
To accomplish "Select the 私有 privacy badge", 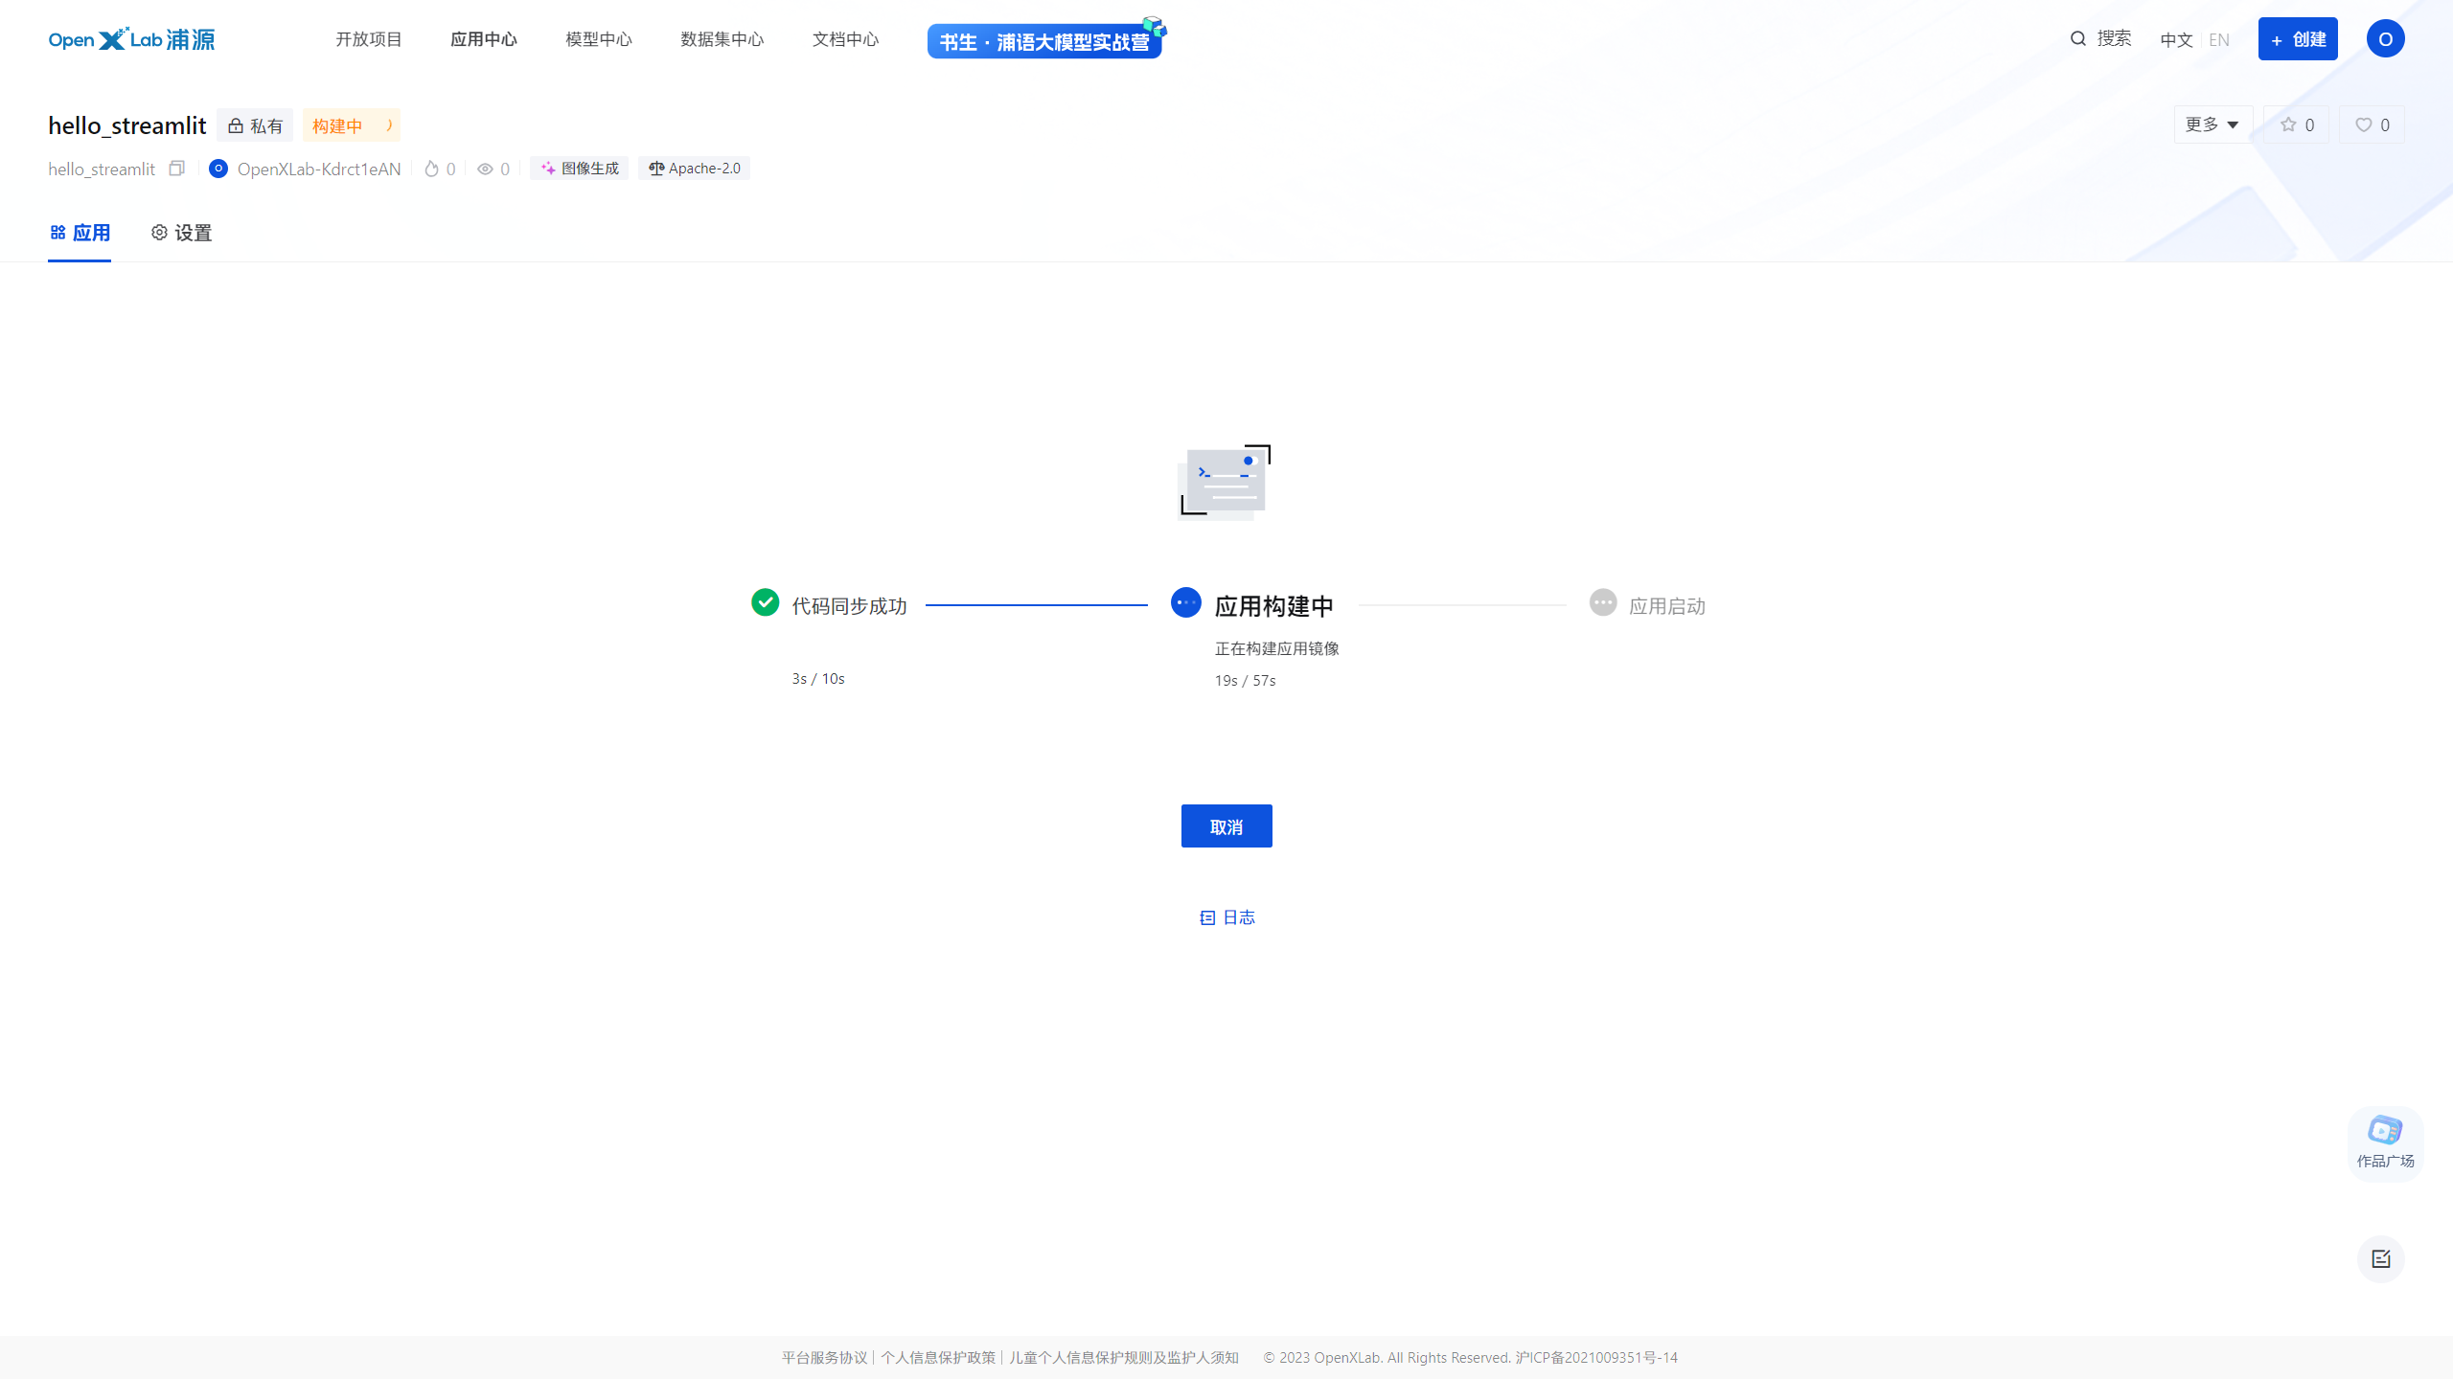I will pos(254,125).
